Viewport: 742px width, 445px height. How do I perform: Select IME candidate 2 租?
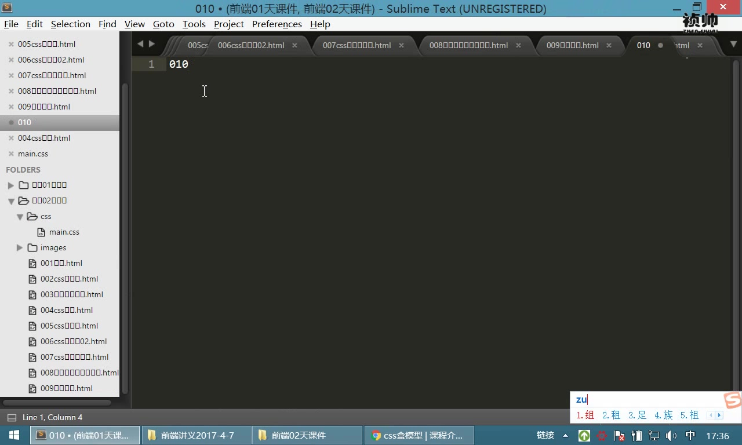tap(611, 415)
